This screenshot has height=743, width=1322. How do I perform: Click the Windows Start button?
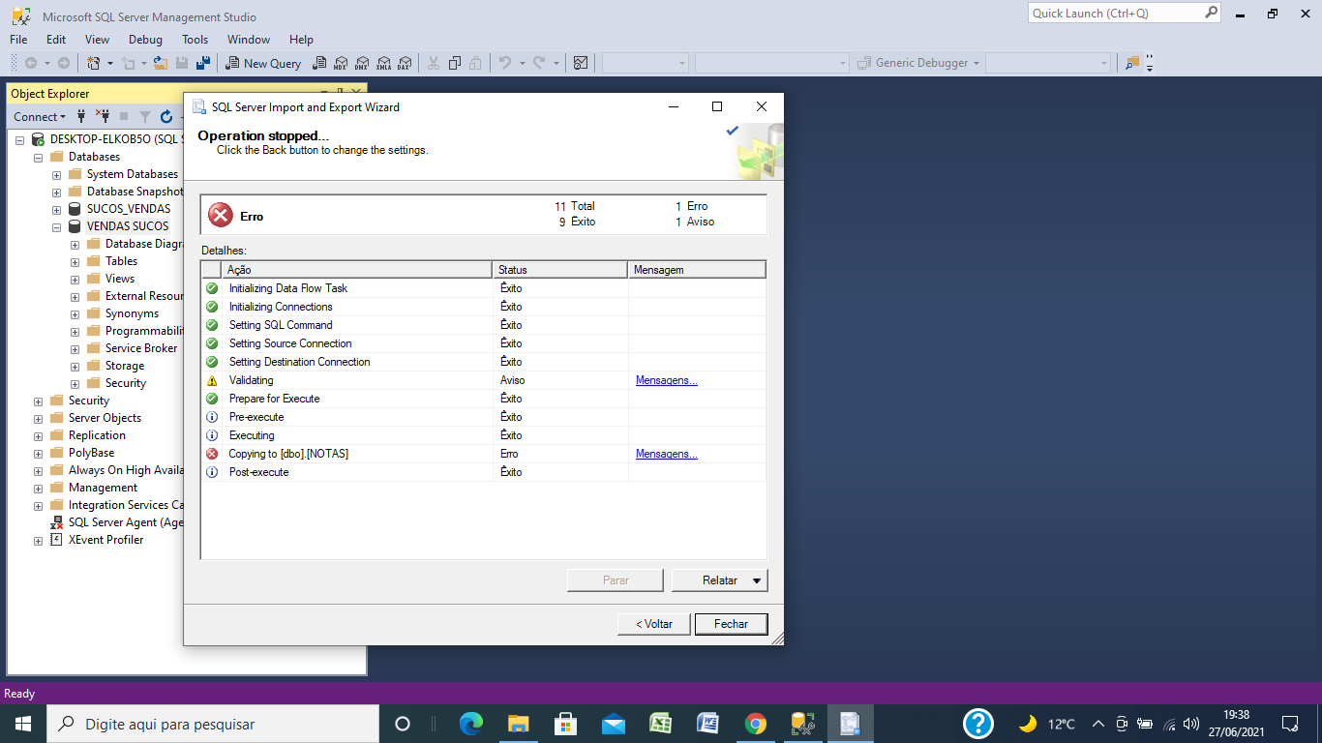[x=23, y=724]
